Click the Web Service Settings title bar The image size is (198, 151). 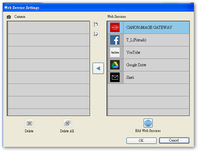coord(98,8)
